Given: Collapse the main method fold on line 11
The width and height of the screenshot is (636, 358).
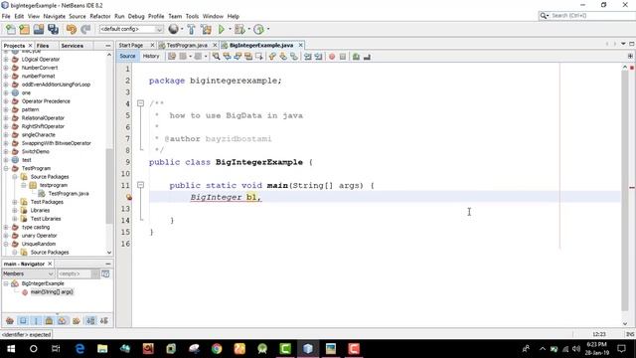Looking at the screenshot, I should (x=140, y=185).
